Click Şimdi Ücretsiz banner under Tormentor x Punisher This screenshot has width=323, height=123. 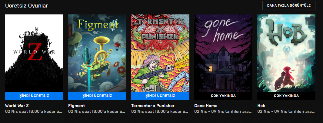[x=160, y=96]
